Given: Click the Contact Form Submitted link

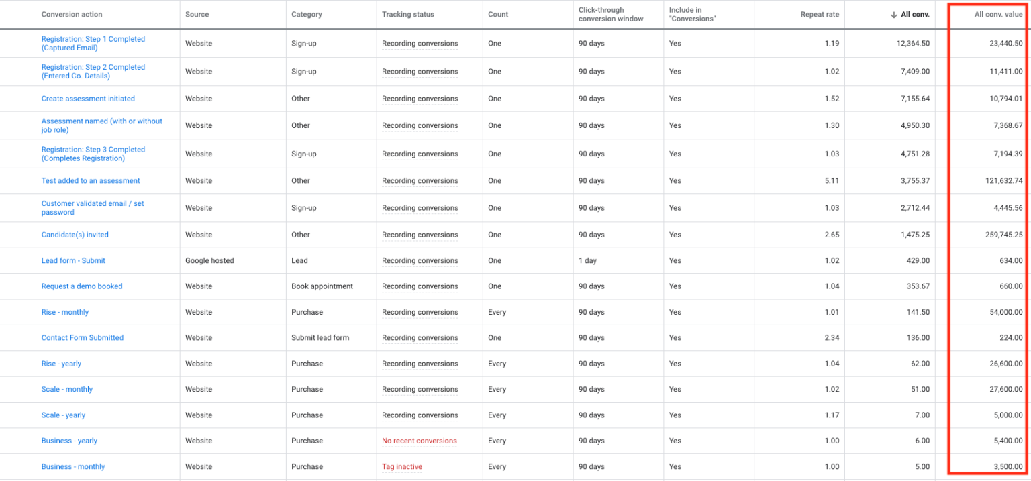Looking at the screenshot, I should [83, 337].
